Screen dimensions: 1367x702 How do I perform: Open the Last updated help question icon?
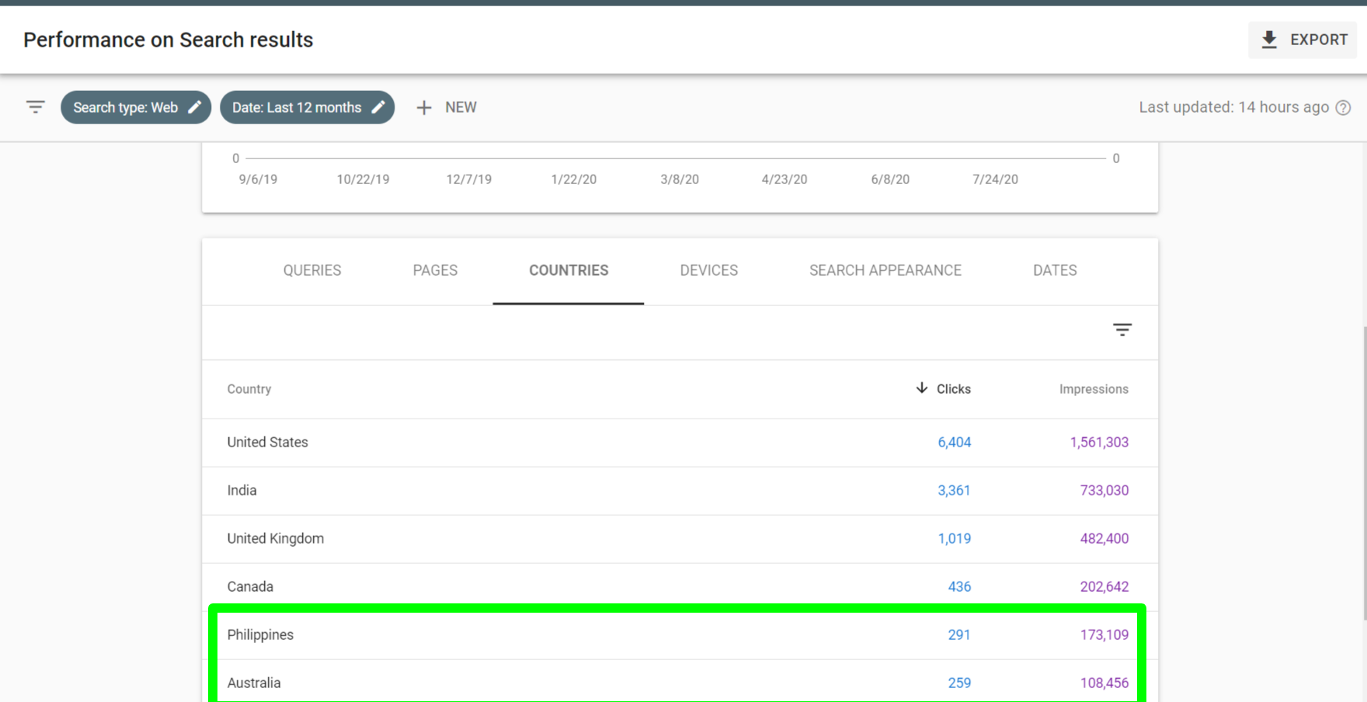pyautogui.click(x=1343, y=108)
